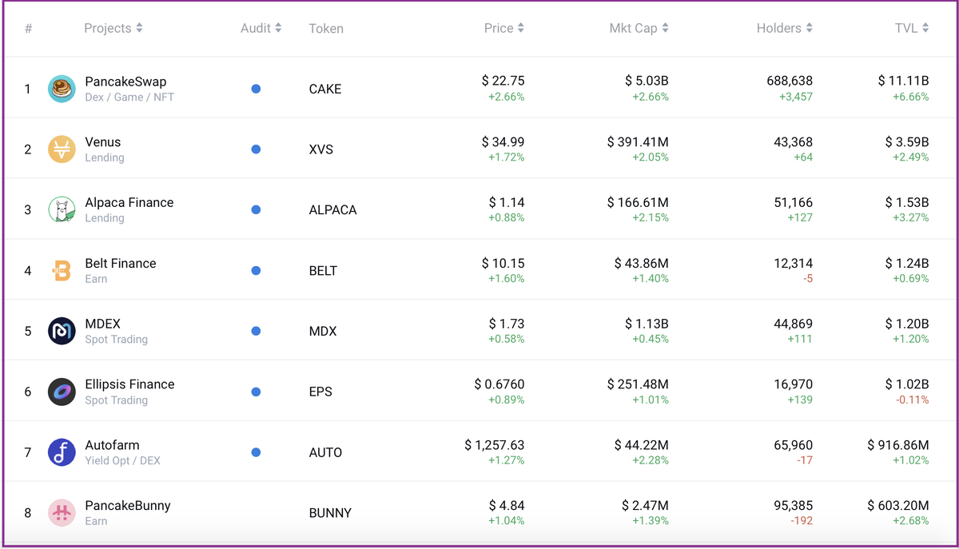Open the Ellipsis Finance project name
The image size is (959, 549).
coord(129,384)
